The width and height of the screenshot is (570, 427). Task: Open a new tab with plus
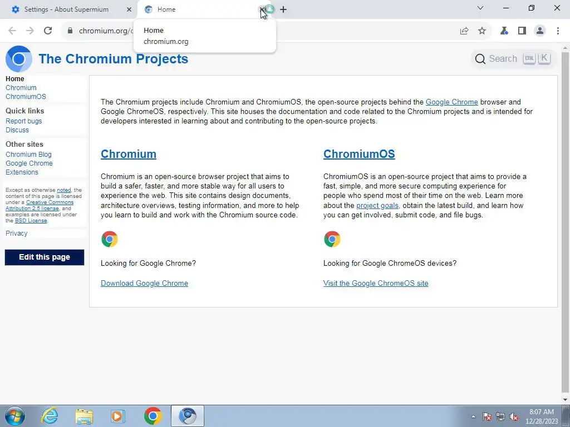(x=283, y=9)
